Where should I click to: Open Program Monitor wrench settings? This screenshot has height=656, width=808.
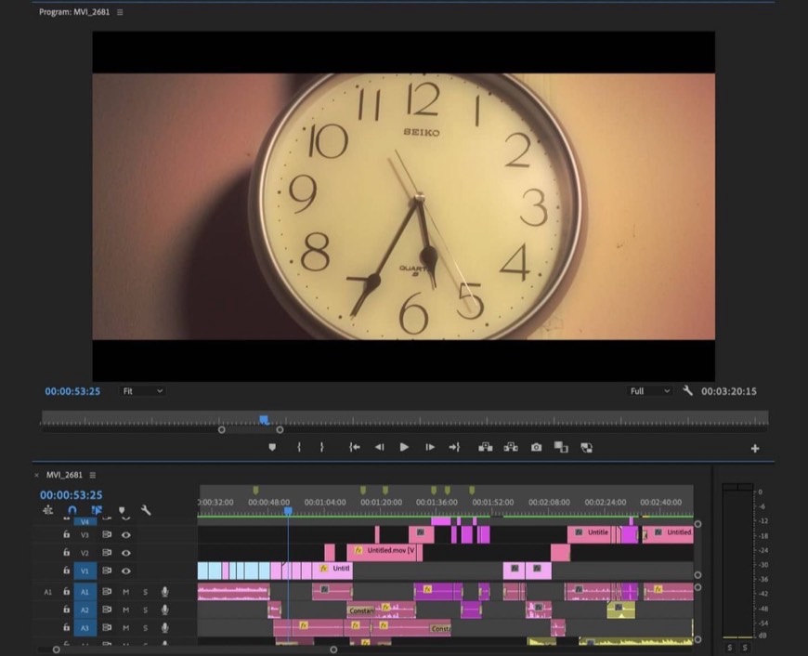click(x=687, y=391)
